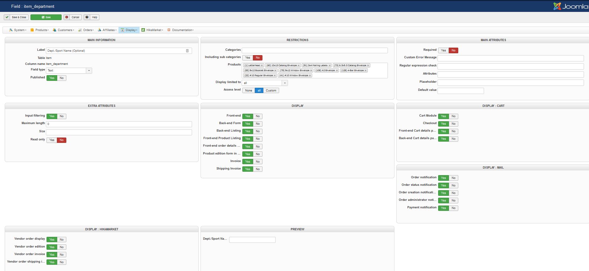Viewport: 589px width, 271px height.
Task: Click the green Save button
Action: pos(46,17)
